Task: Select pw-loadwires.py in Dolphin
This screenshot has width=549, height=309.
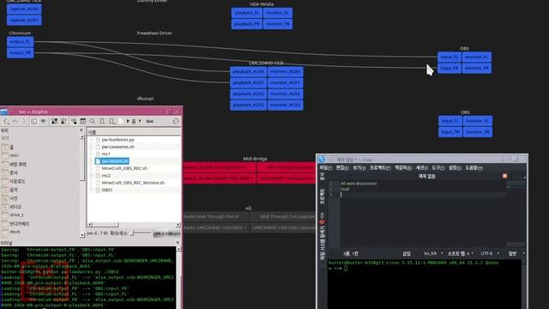Action: coord(118,139)
